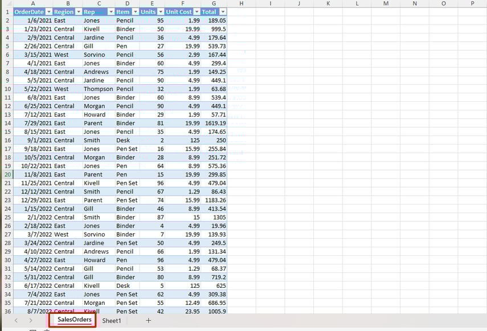
Task: Select the Howard cell in row 13
Action: click(x=99, y=115)
